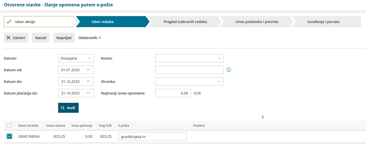Edit the grad@rijeka.hr e-mail field
The height and width of the screenshot is (151, 366).
tap(152, 137)
